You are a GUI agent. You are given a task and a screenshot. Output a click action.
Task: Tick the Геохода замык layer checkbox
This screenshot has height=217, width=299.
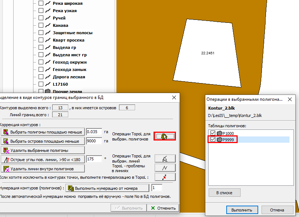(x=41, y=69)
